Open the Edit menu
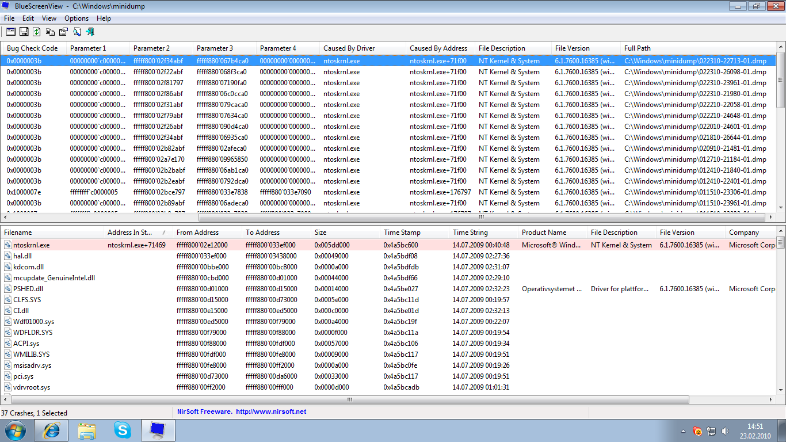 [28, 18]
